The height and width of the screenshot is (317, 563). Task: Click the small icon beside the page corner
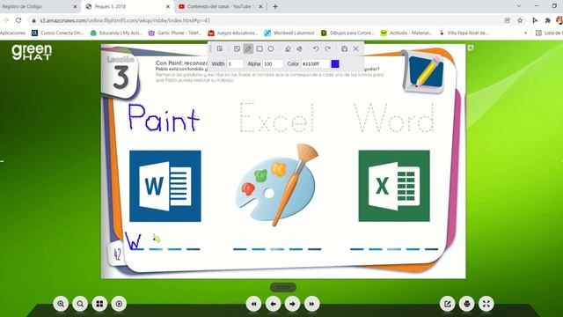tap(471, 48)
